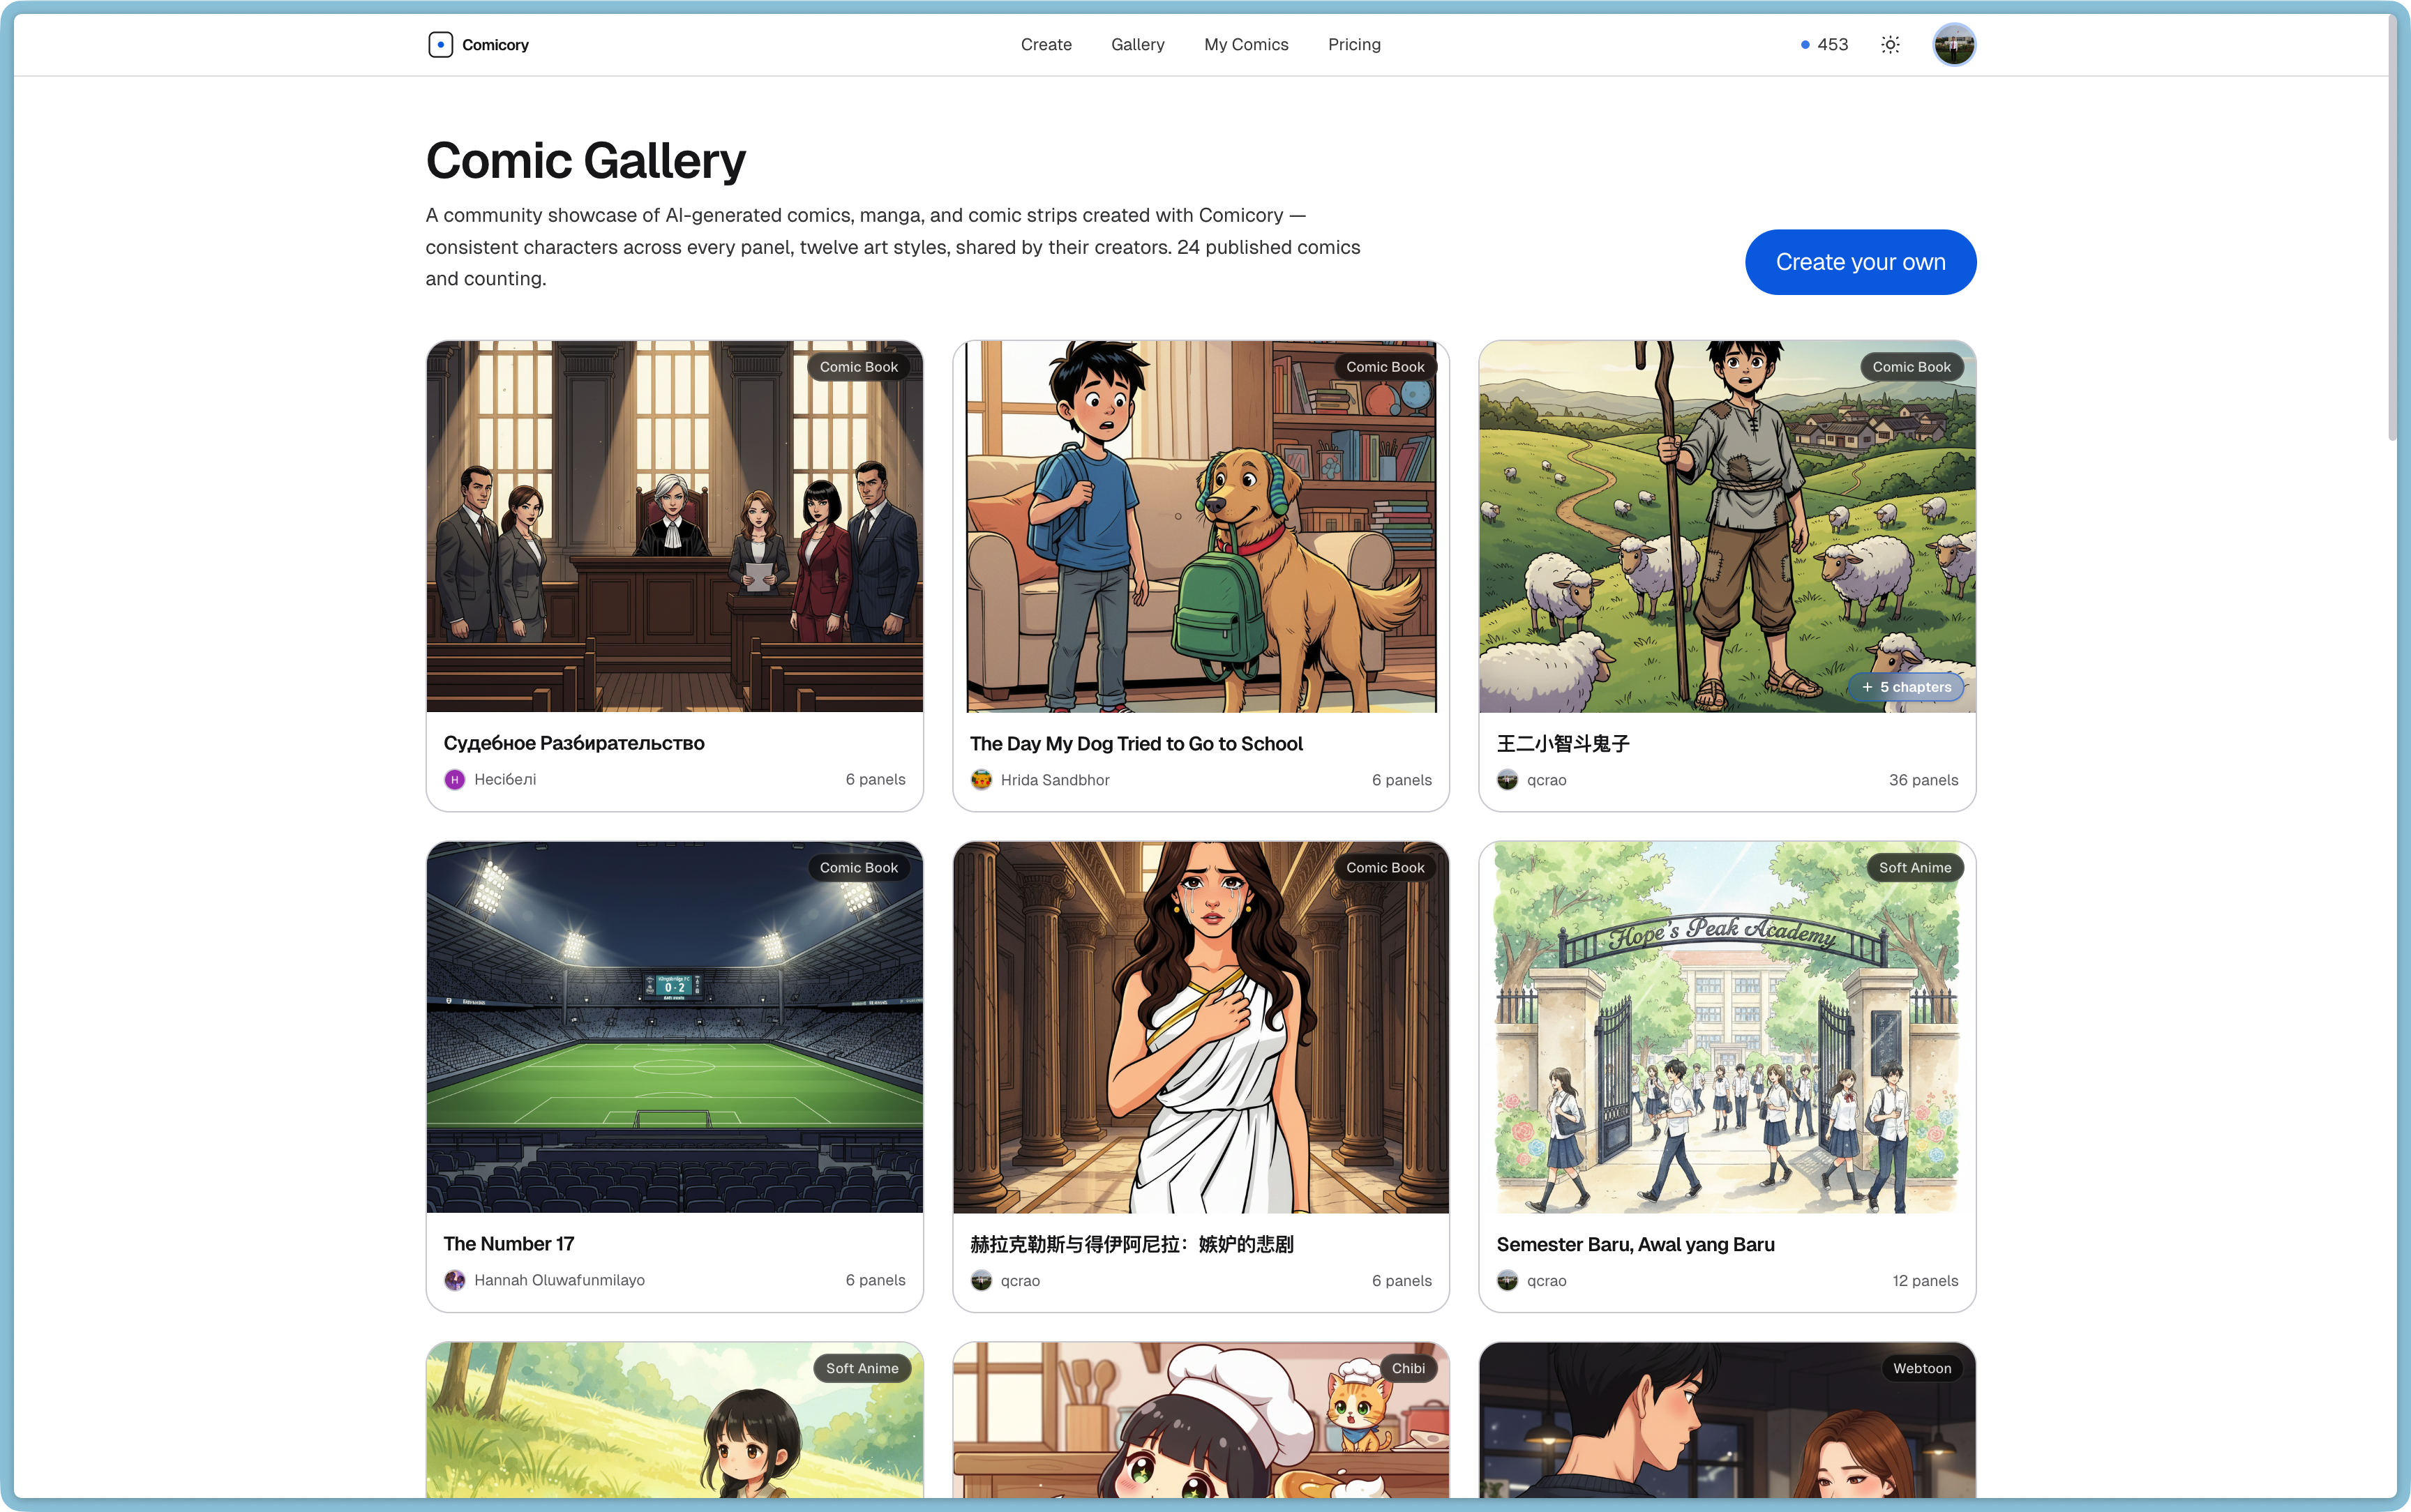
Task: Open your profile via the avatar photo
Action: click(x=1954, y=43)
